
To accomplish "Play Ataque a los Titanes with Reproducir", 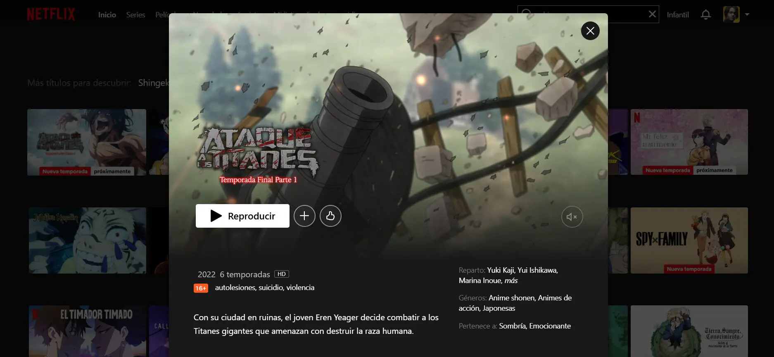I will tap(242, 216).
